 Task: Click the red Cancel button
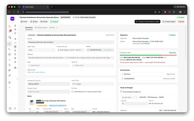click(181, 22)
